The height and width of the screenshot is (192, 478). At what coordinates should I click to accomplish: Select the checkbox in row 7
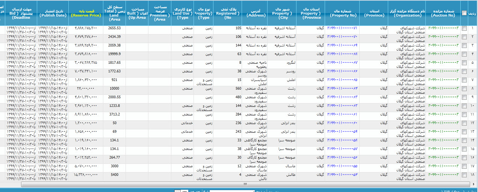tap(464, 80)
